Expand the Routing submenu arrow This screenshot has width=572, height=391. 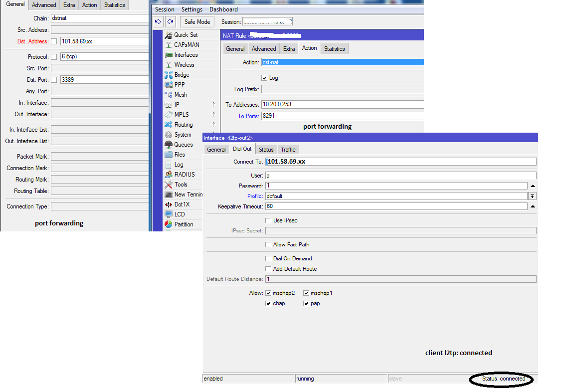coord(214,124)
